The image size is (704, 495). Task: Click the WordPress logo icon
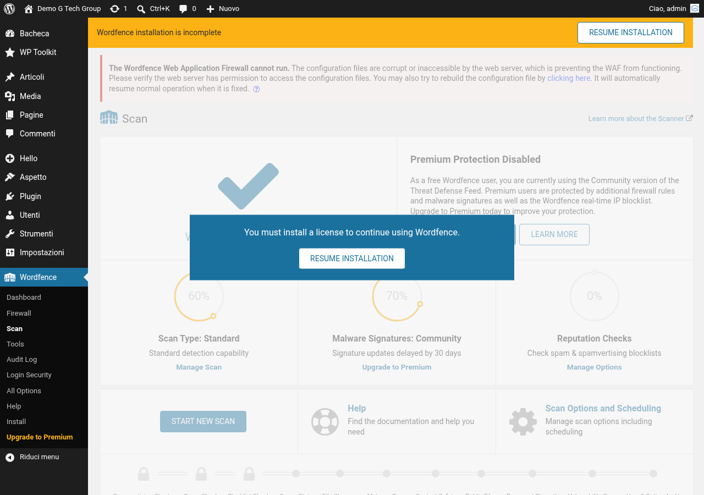[9, 9]
